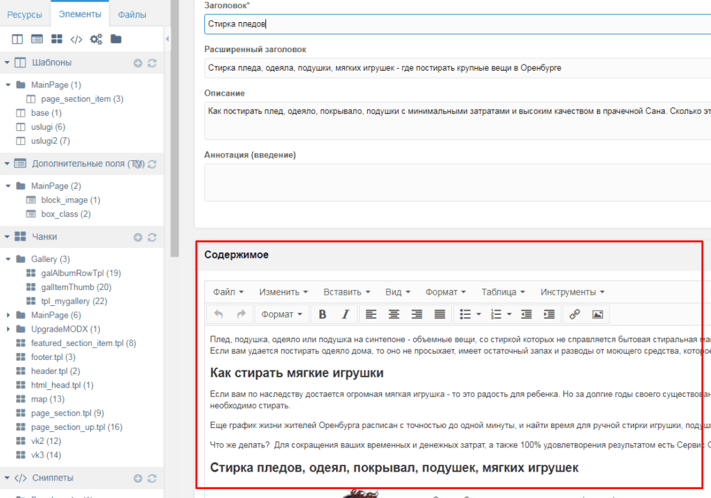Click the insert image icon
This screenshot has height=498, width=711.
[597, 314]
